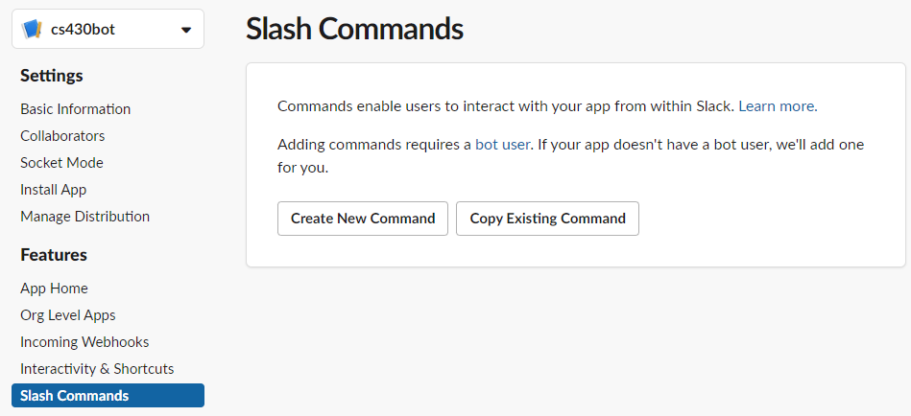Click the Features section heading

pyautogui.click(x=54, y=255)
